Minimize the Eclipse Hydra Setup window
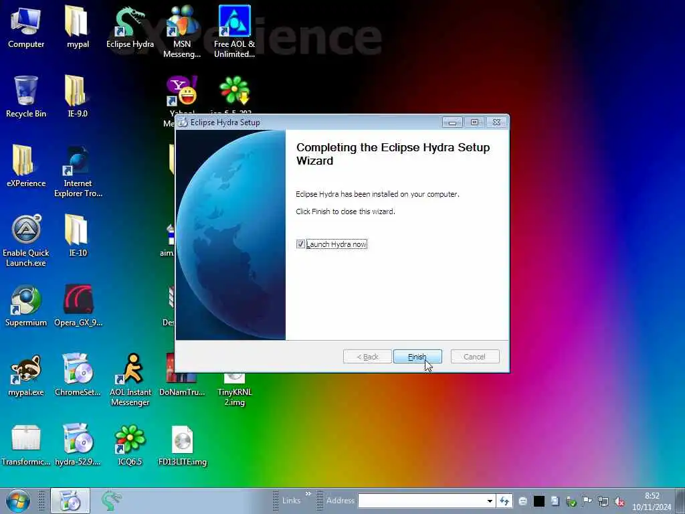685x514 pixels. (x=452, y=122)
